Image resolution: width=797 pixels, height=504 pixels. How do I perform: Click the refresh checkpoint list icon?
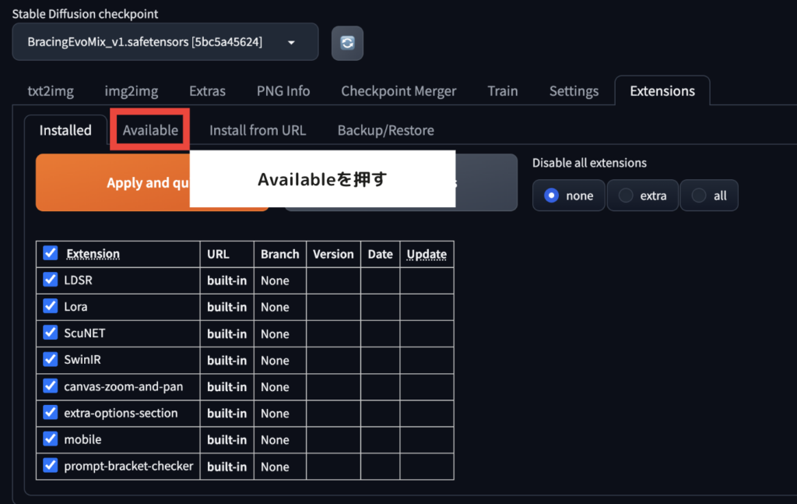click(x=347, y=43)
